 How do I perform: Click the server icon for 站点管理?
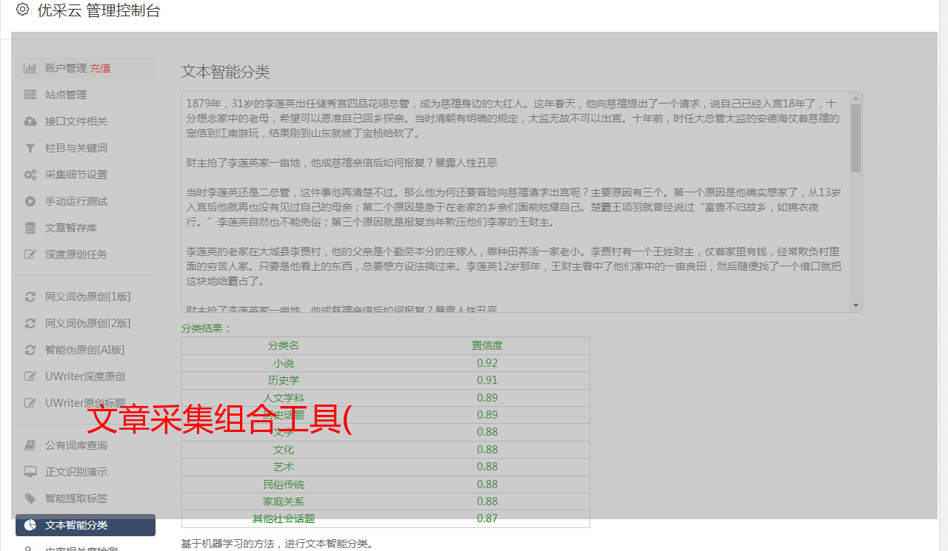pyautogui.click(x=30, y=95)
